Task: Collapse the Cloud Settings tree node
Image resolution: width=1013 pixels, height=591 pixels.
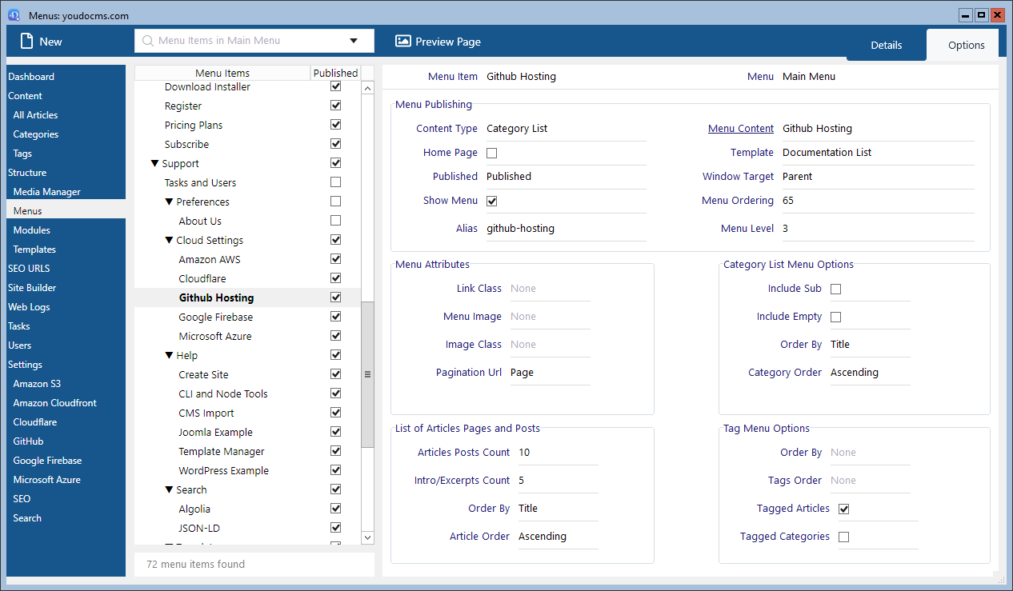Action: [x=169, y=240]
